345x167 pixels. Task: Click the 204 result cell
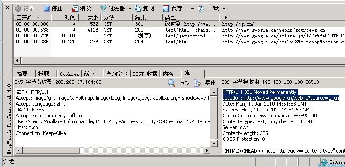point(139,42)
